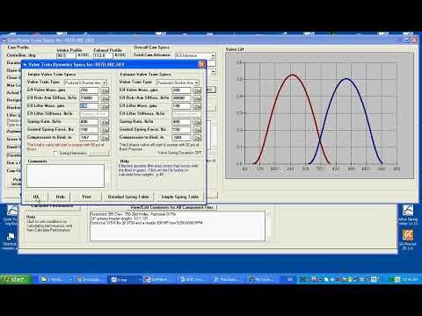Click the intake Eff Valve Mass field
Screen dimensions: 422x316
pos(90,90)
